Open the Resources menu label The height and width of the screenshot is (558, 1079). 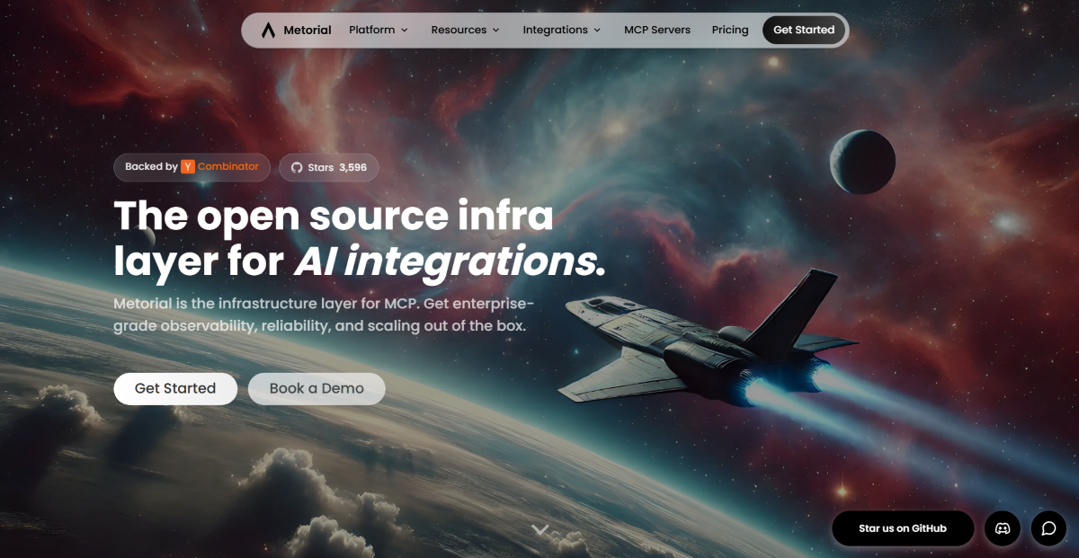pyautogui.click(x=459, y=30)
